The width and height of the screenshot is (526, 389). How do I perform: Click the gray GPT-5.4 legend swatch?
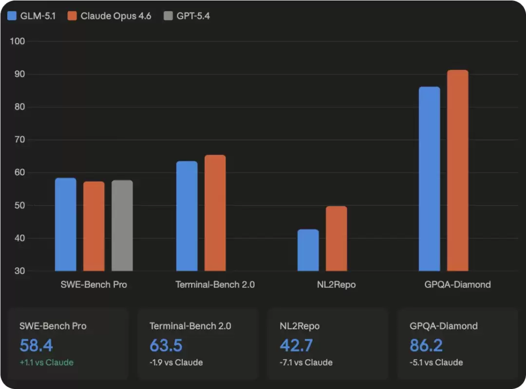(x=168, y=16)
